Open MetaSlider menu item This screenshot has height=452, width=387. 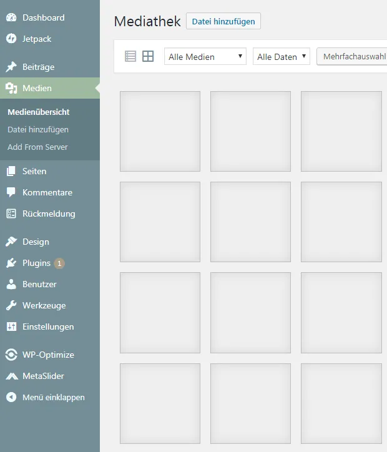[50, 376]
